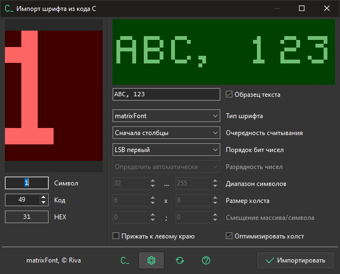
Task: Increase the Код value with up arrow
Action: click(x=44, y=197)
